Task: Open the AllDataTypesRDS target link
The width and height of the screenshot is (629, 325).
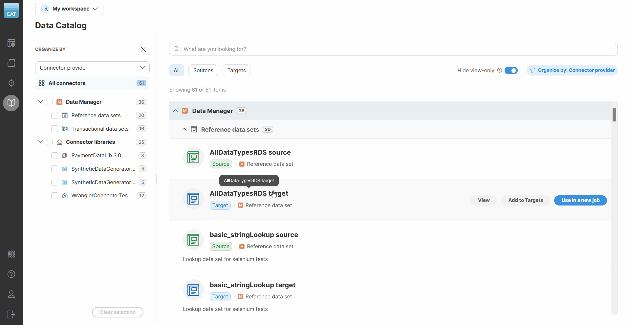Action: tap(249, 193)
